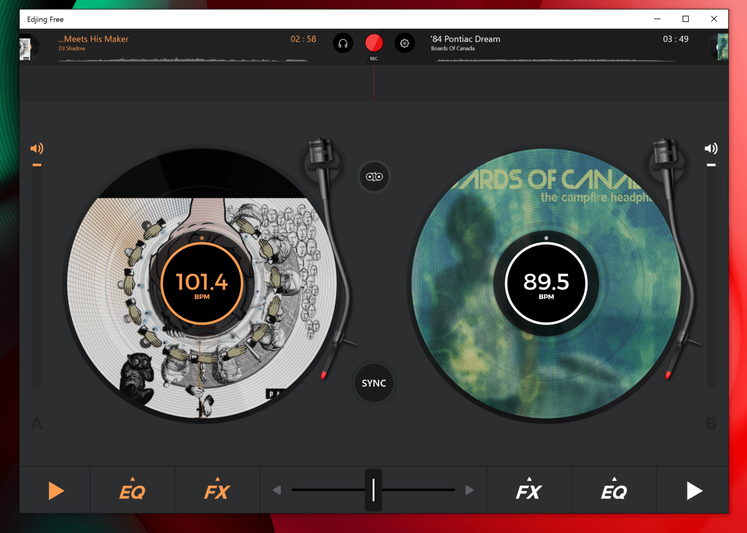Click the 101.4 BPM display on deck A
747x533 pixels.
[202, 284]
